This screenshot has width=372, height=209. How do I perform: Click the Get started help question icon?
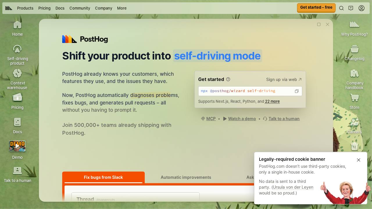228,79
